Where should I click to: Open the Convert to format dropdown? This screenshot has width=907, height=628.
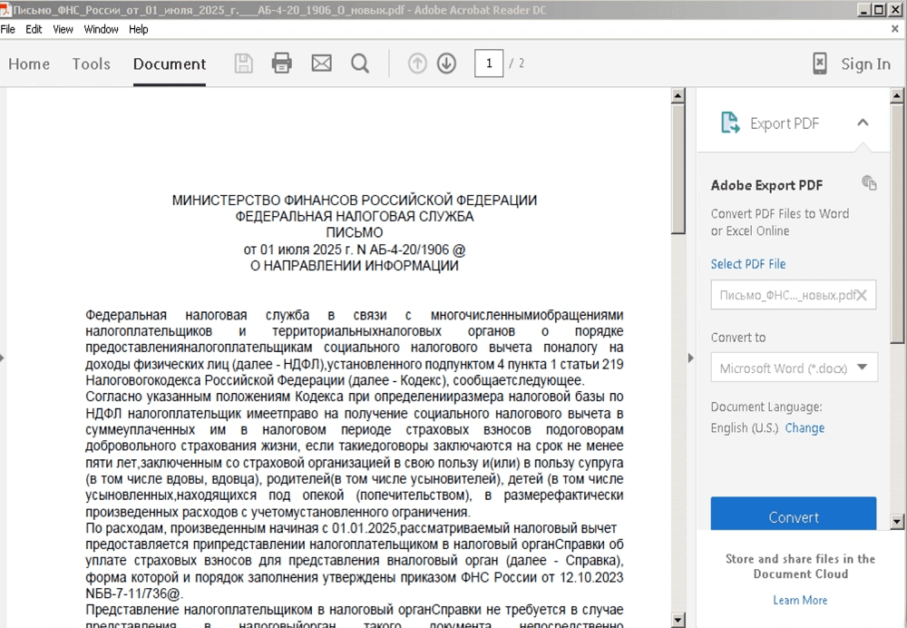click(x=794, y=368)
